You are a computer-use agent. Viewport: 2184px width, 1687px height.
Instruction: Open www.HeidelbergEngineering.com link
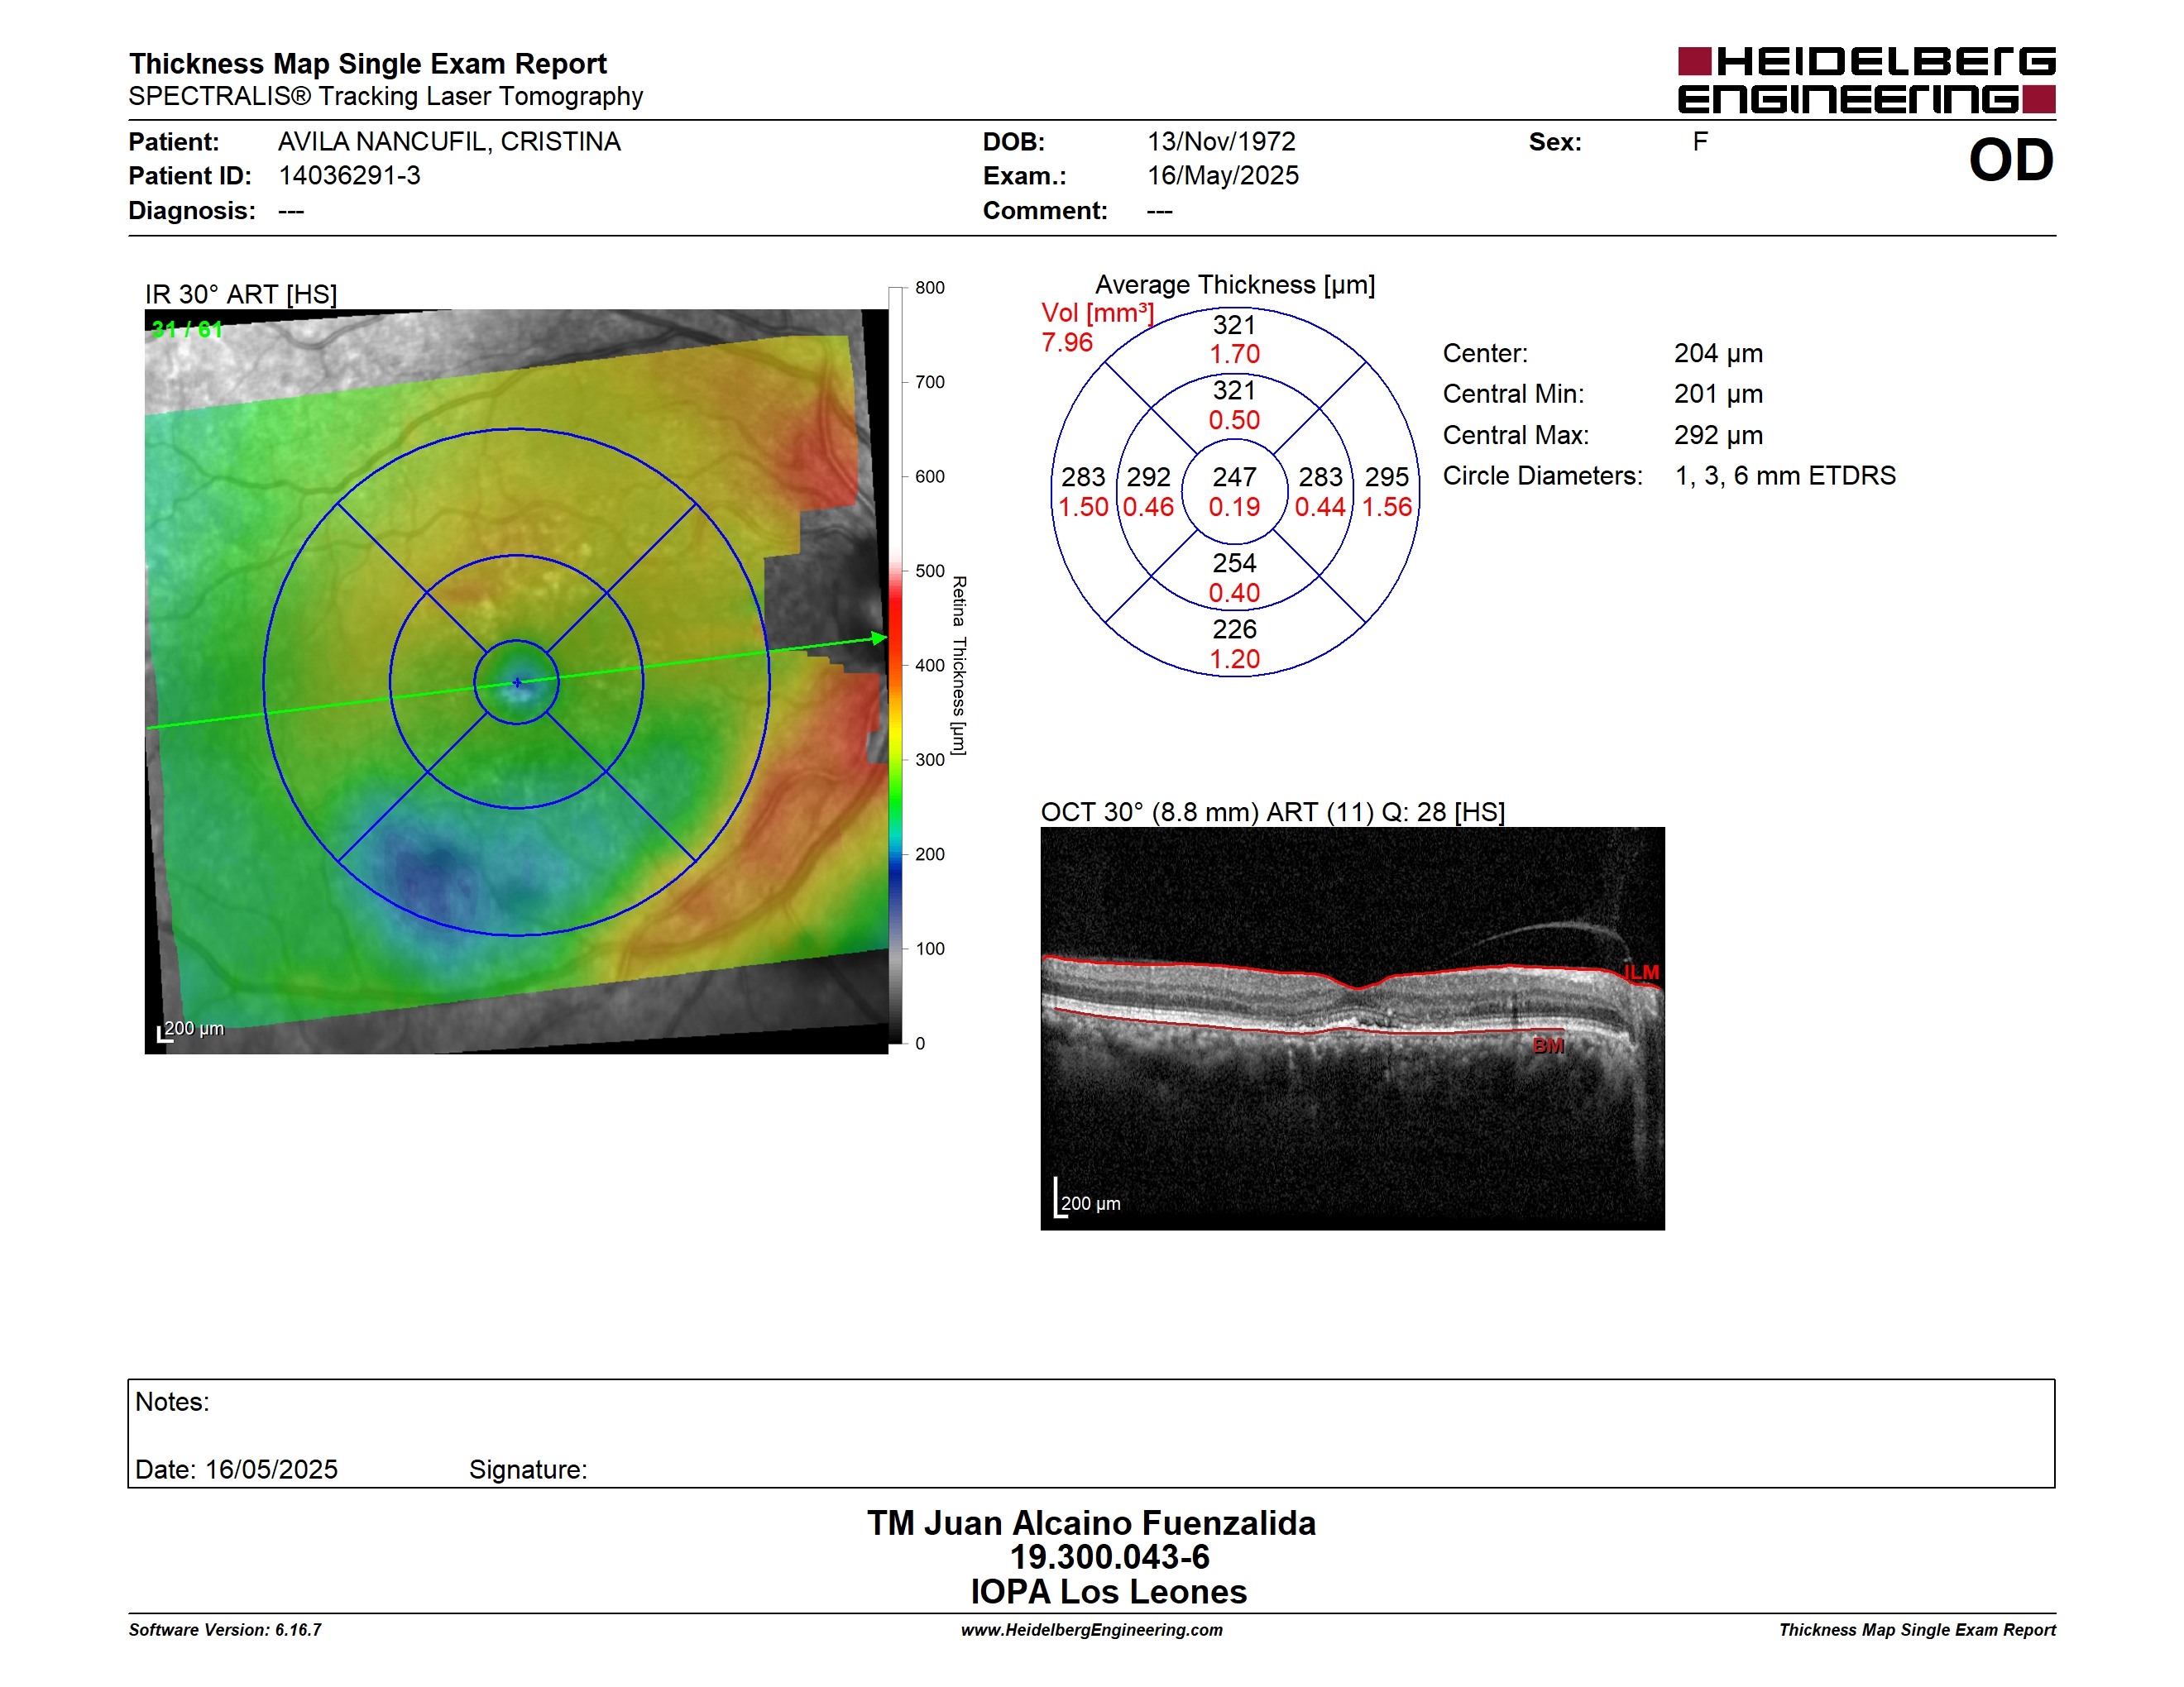(1091, 1630)
